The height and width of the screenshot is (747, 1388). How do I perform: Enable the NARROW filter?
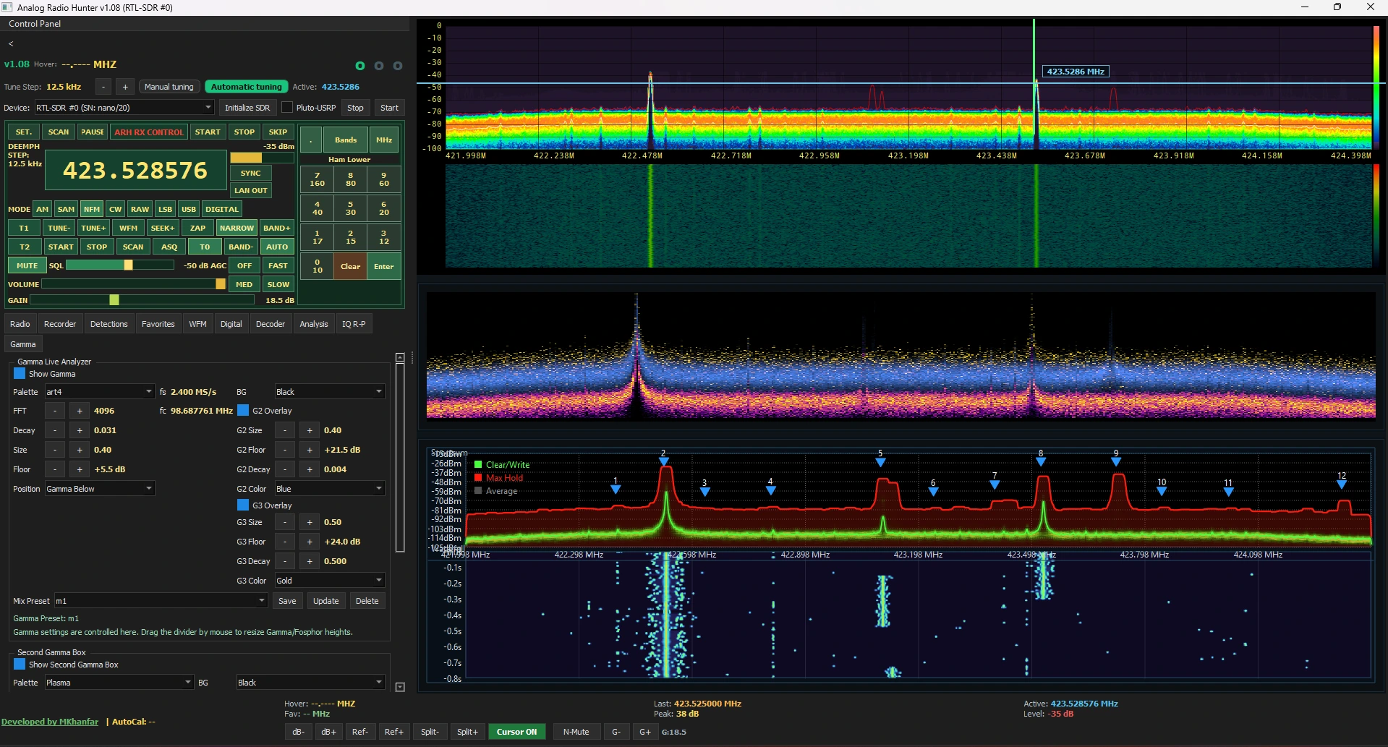coord(237,228)
